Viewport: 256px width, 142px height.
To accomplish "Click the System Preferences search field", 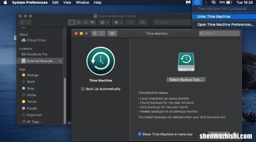I will point(219,34).
